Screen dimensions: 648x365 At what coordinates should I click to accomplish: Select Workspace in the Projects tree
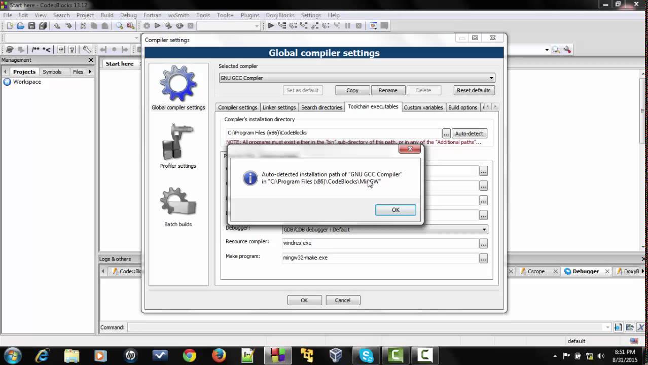click(x=27, y=82)
